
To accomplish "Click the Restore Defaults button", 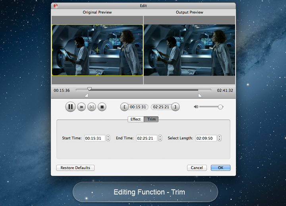I will (x=75, y=168).
